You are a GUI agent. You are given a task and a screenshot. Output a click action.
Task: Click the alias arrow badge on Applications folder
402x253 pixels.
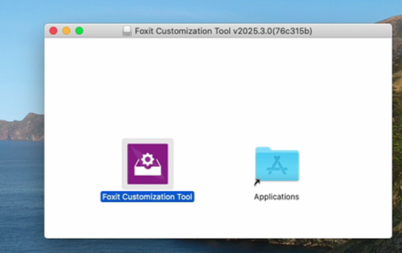(258, 182)
